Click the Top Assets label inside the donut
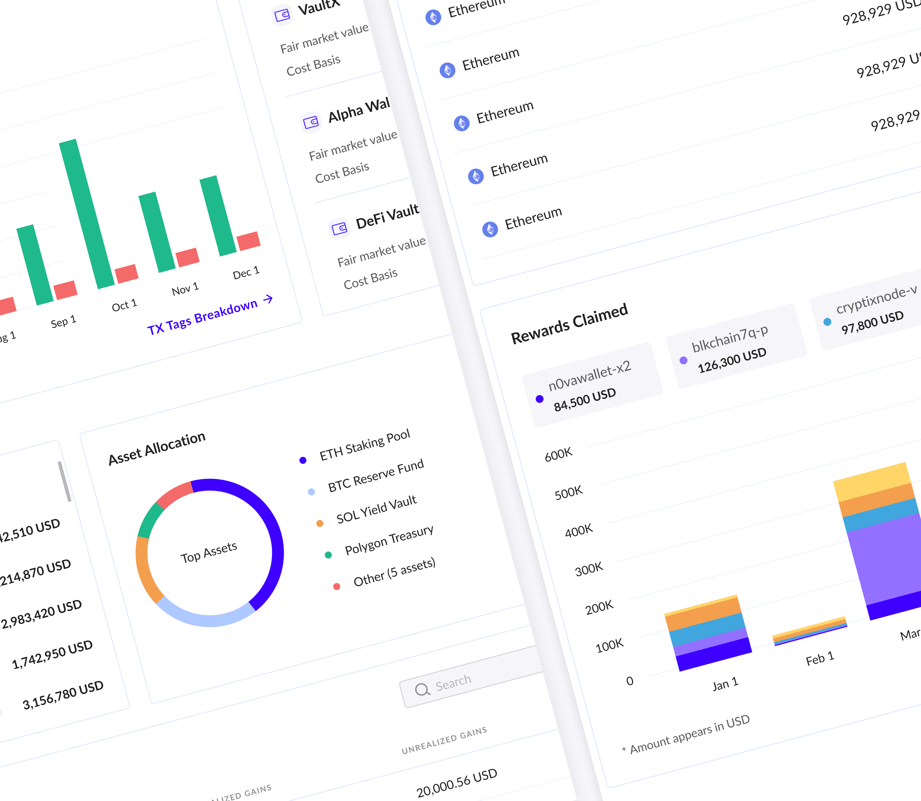 tap(209, 552)
